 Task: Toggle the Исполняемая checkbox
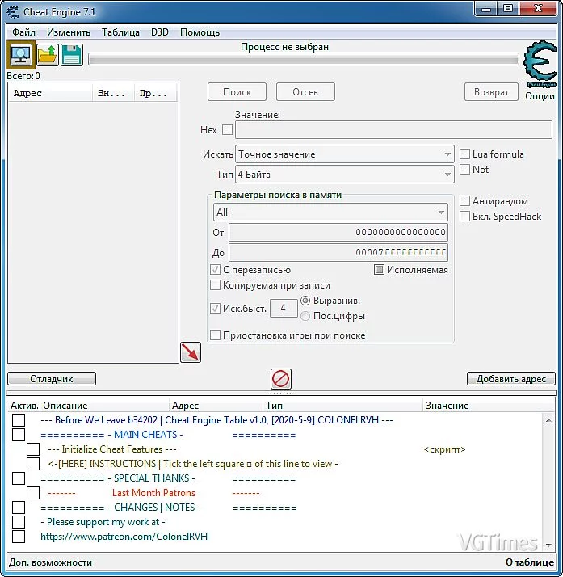point(379,270)
